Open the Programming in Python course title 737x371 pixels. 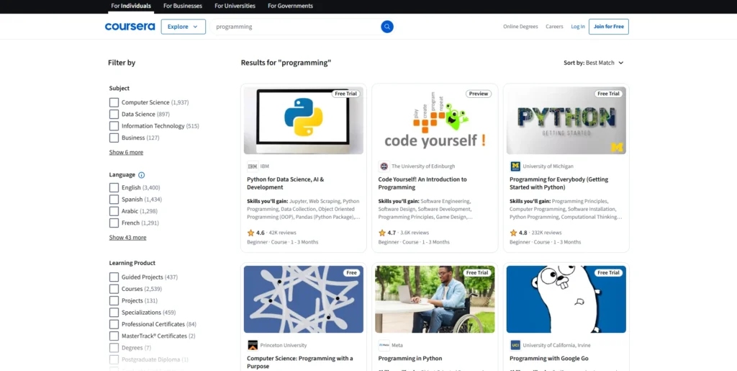[410, 358]
